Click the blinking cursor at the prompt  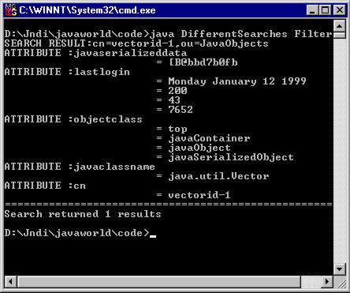pyautogui.click(x=153, y=236)
